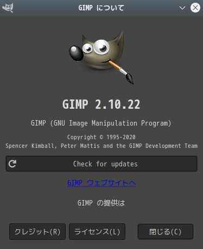The height and width of the screenshot is (249, 203).
Task: Click the Wilber icon in the title bar
Action: pyautogui.click(x=8, y=8)
